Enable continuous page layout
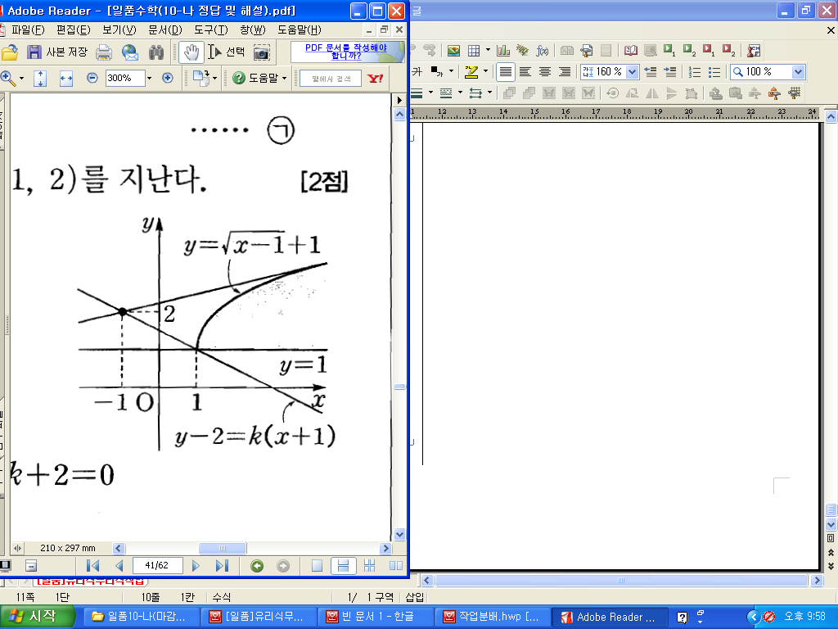 344,565
